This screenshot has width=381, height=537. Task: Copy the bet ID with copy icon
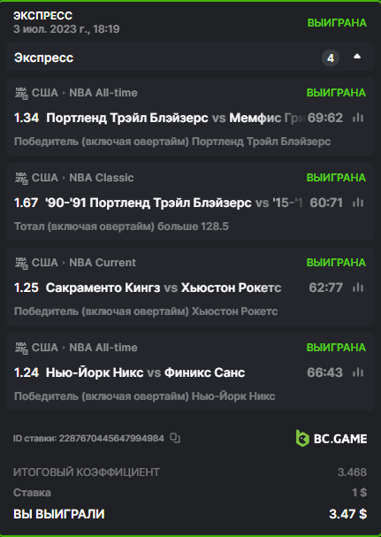point(175,438)
